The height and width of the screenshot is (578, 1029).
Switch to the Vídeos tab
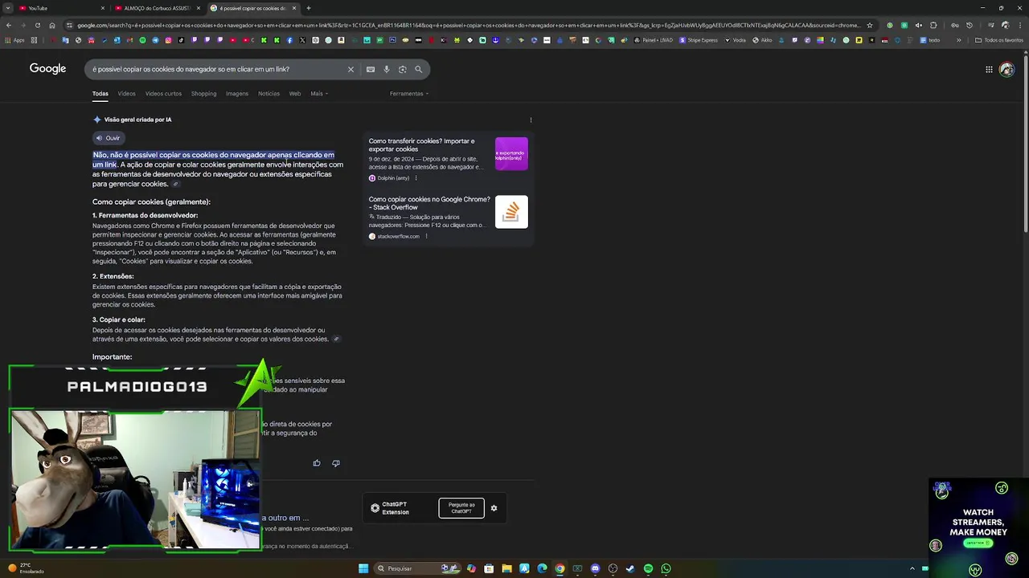click(127, 94)
